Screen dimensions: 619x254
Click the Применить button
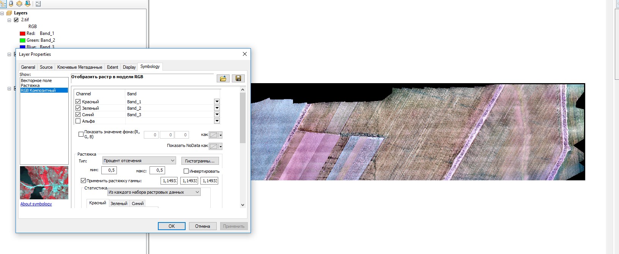point(234,226)
